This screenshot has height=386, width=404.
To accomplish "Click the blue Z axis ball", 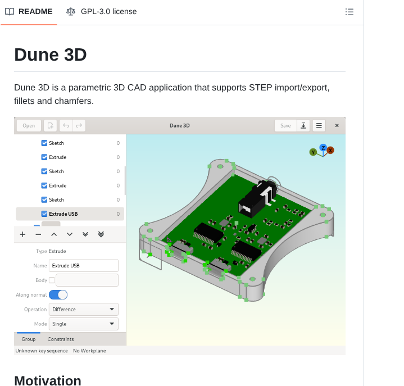I will 323,148.
